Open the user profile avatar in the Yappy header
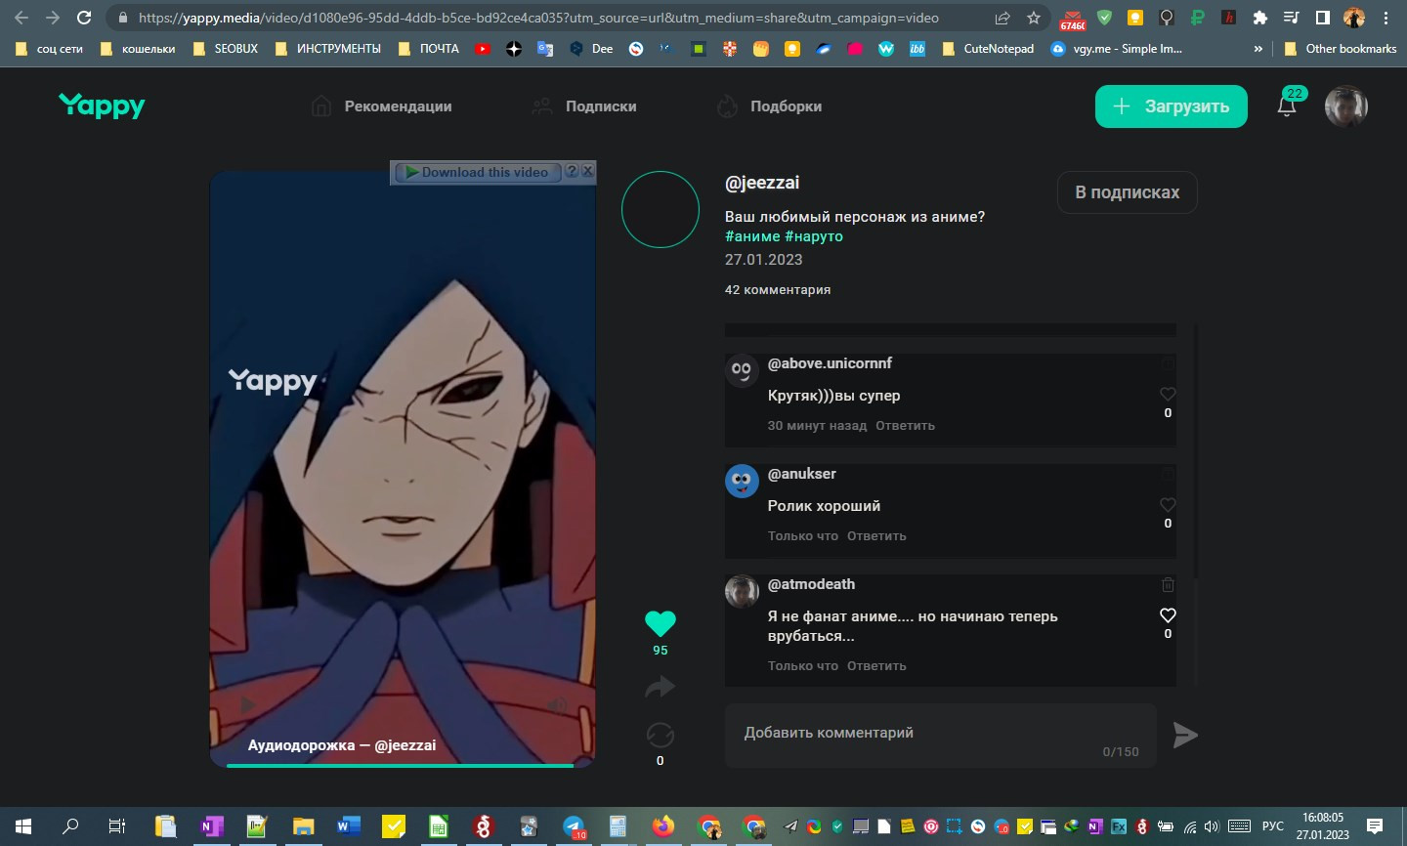The height and width of the screenshot is (846, 1407). (x=1345, y=106)
